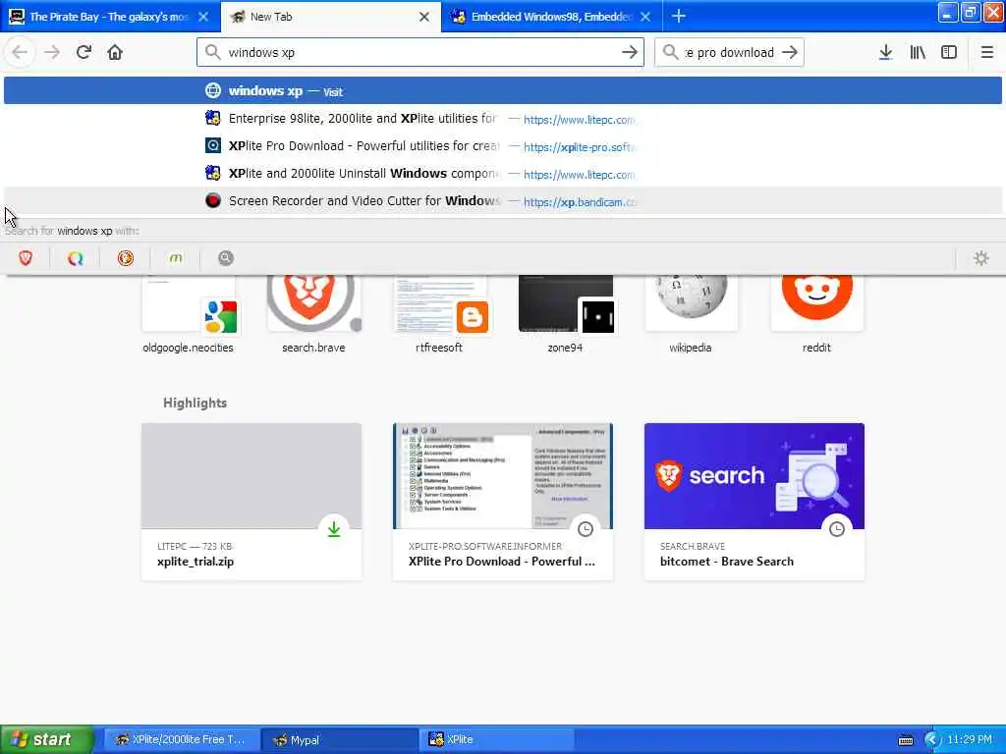Go back with the back arrow button
This screenshot has width=1006, height=754.
point(20,52)
